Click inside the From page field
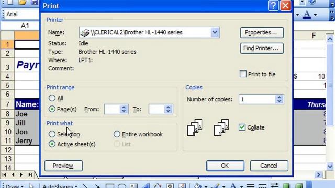Screen dimensions: 335x188 point(112,109)
